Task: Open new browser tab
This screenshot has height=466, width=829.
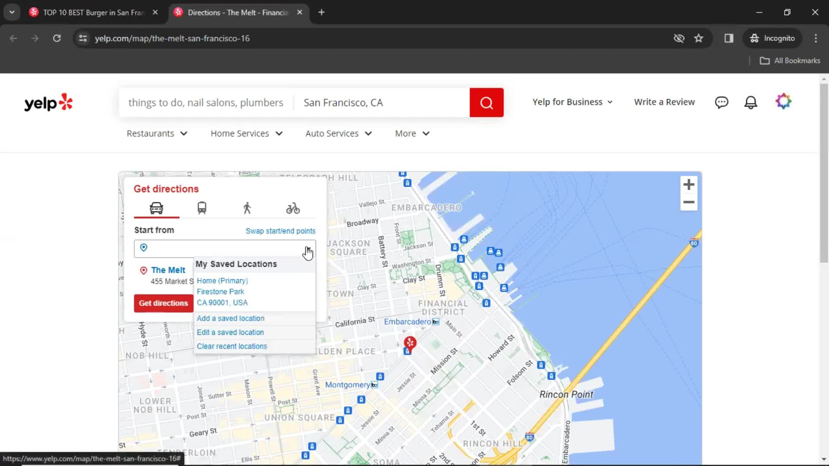Action: click(321, 12)
